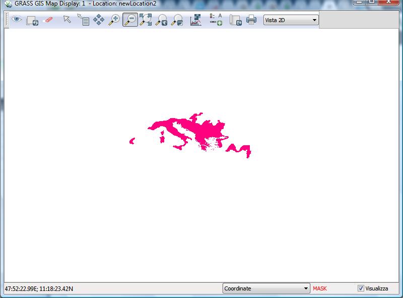This screenshot has width=403, height=298.
Task: Zoom to selected map extent icon
Action: click(146, 20)
